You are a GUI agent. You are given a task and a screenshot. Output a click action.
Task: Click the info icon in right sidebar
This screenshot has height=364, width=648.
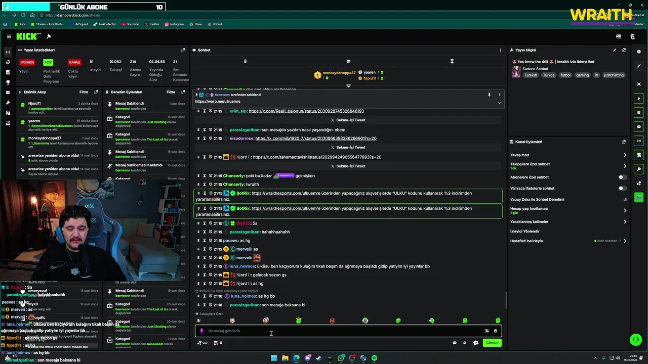639,52
